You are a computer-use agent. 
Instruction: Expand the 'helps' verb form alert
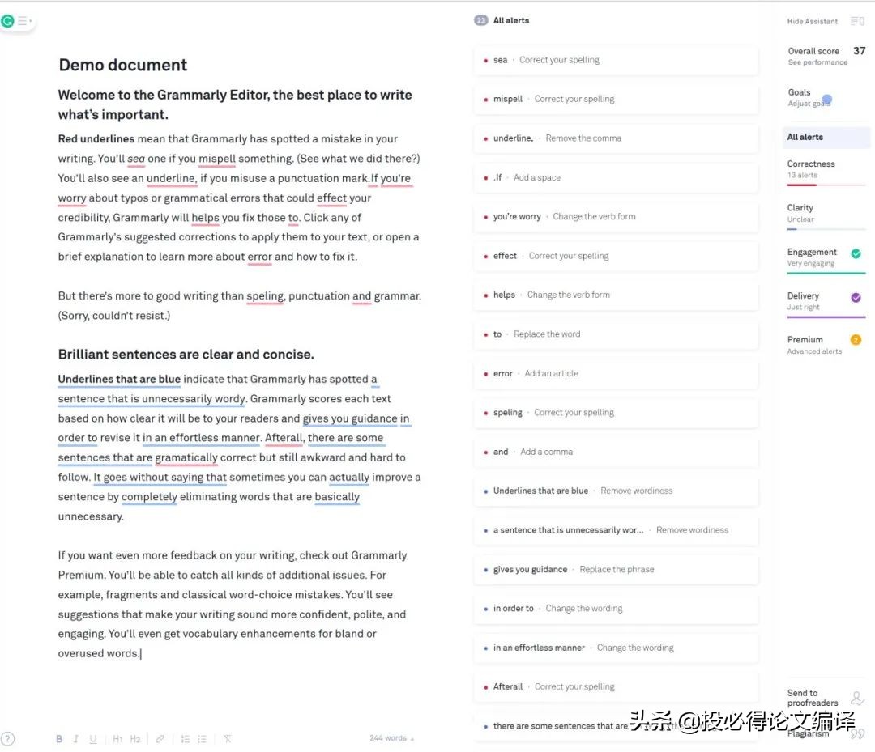(616, 295)
